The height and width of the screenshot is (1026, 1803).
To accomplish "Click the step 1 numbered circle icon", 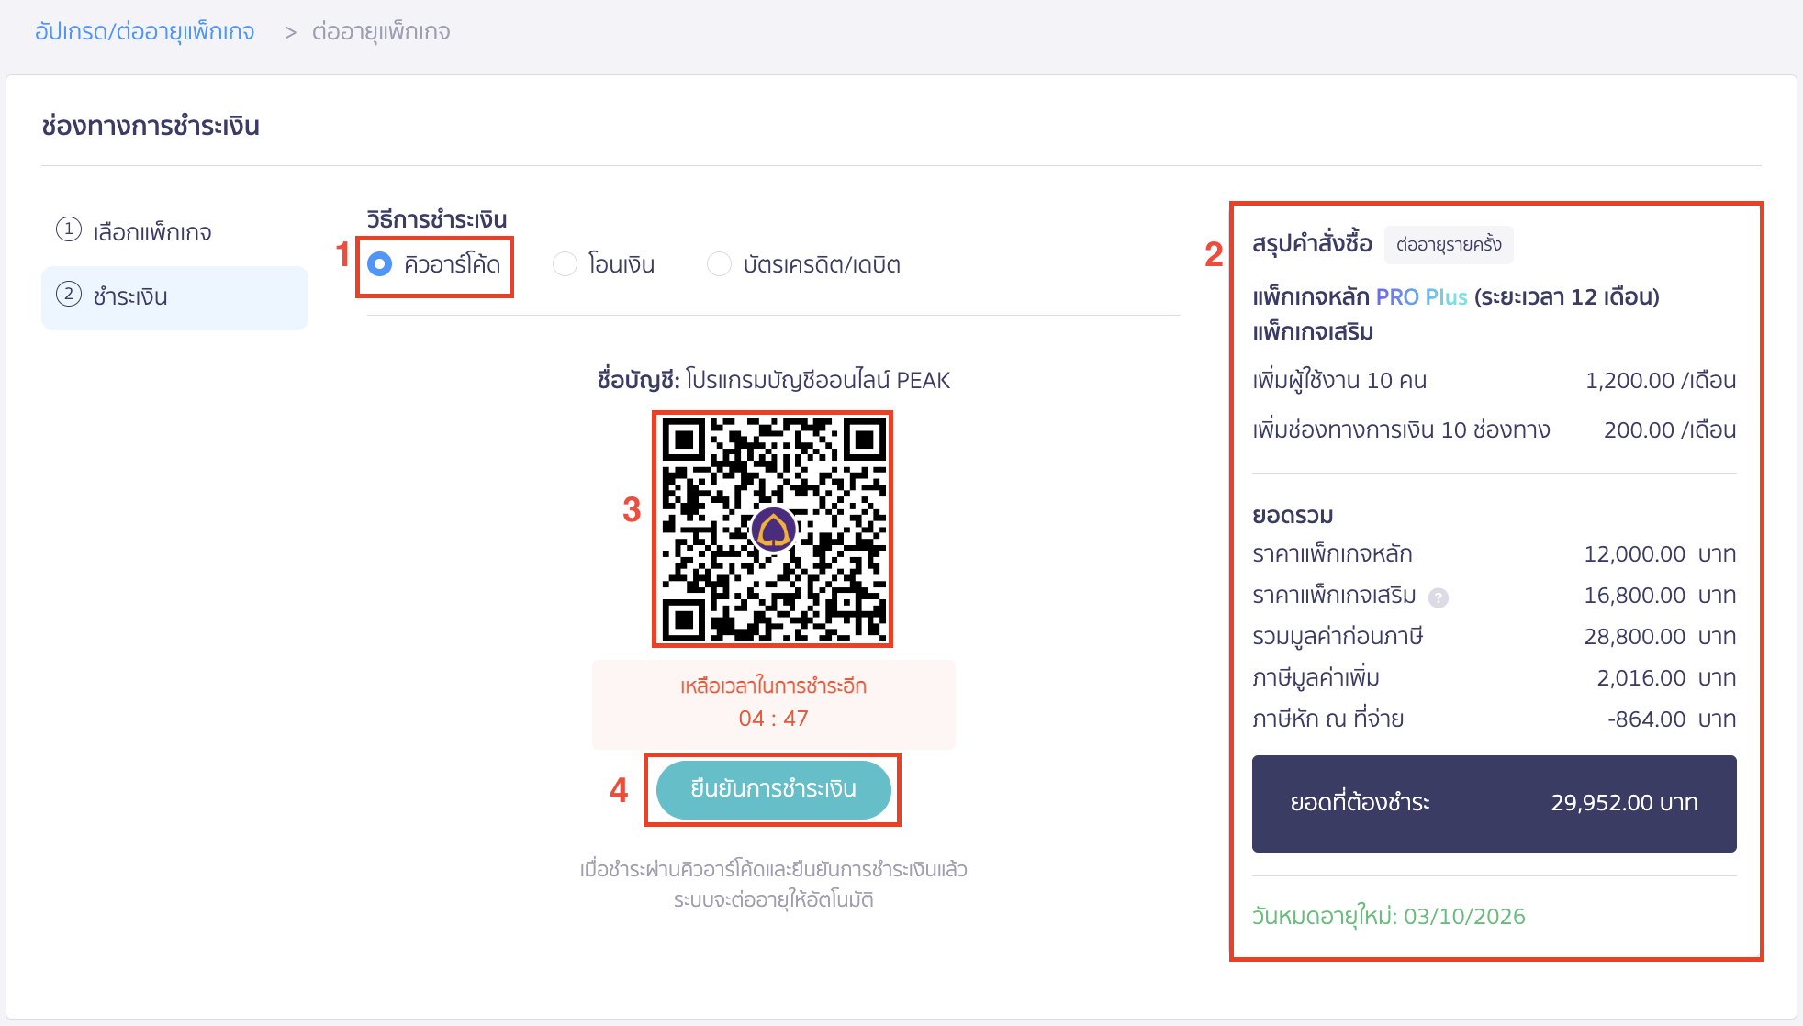I will (x=68, y=232).
